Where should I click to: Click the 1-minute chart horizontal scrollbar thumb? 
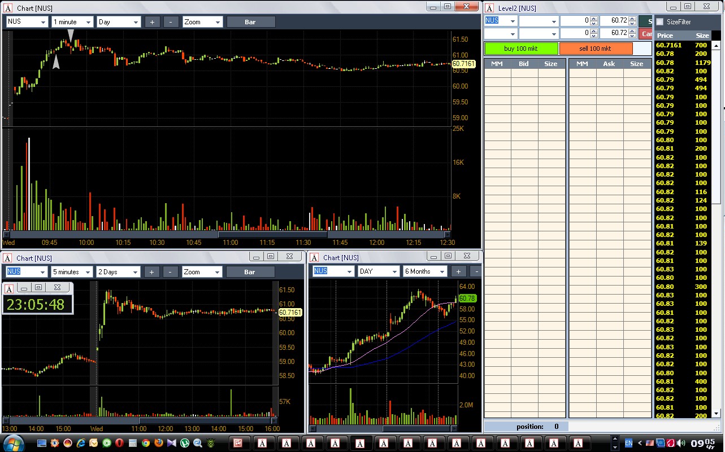tap(272, 234)
